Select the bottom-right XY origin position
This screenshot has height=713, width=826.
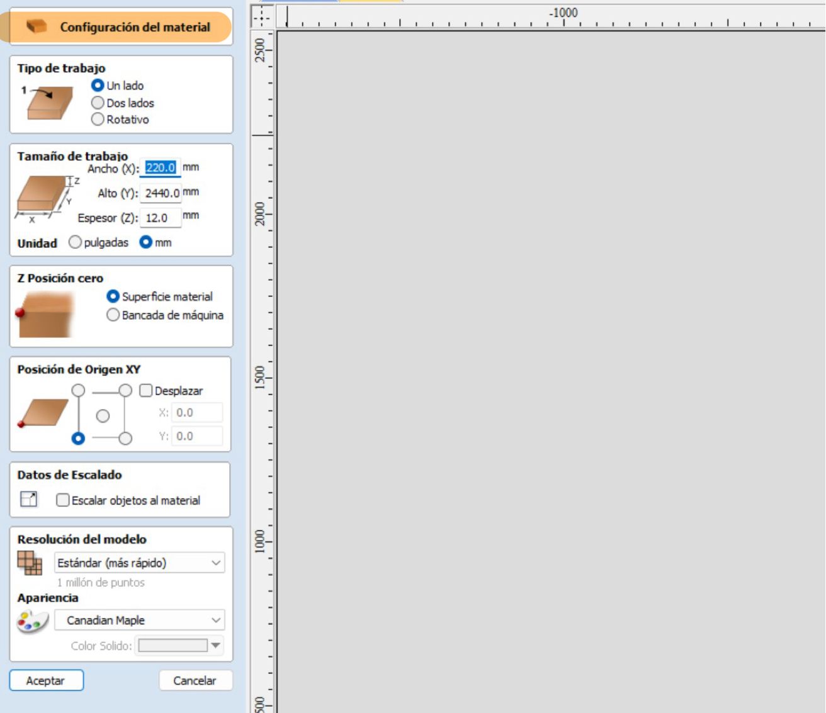[125, 438]
